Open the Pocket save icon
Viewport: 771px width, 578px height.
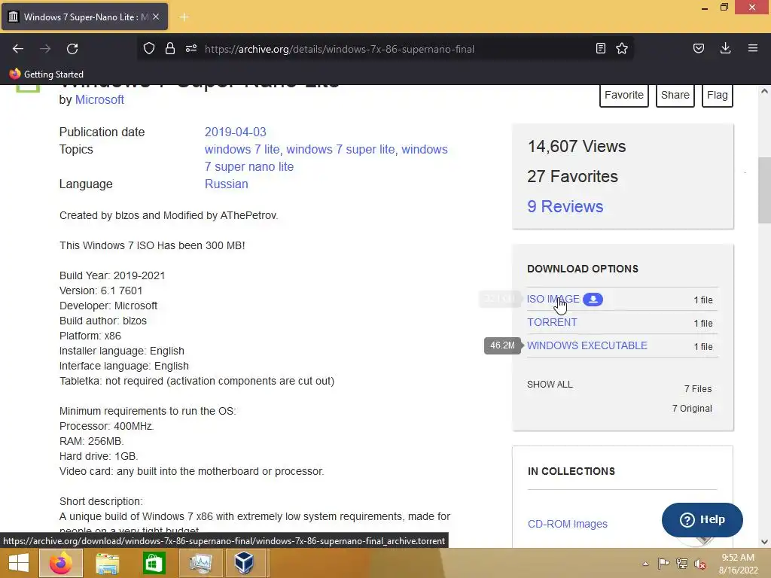point(699,48)
